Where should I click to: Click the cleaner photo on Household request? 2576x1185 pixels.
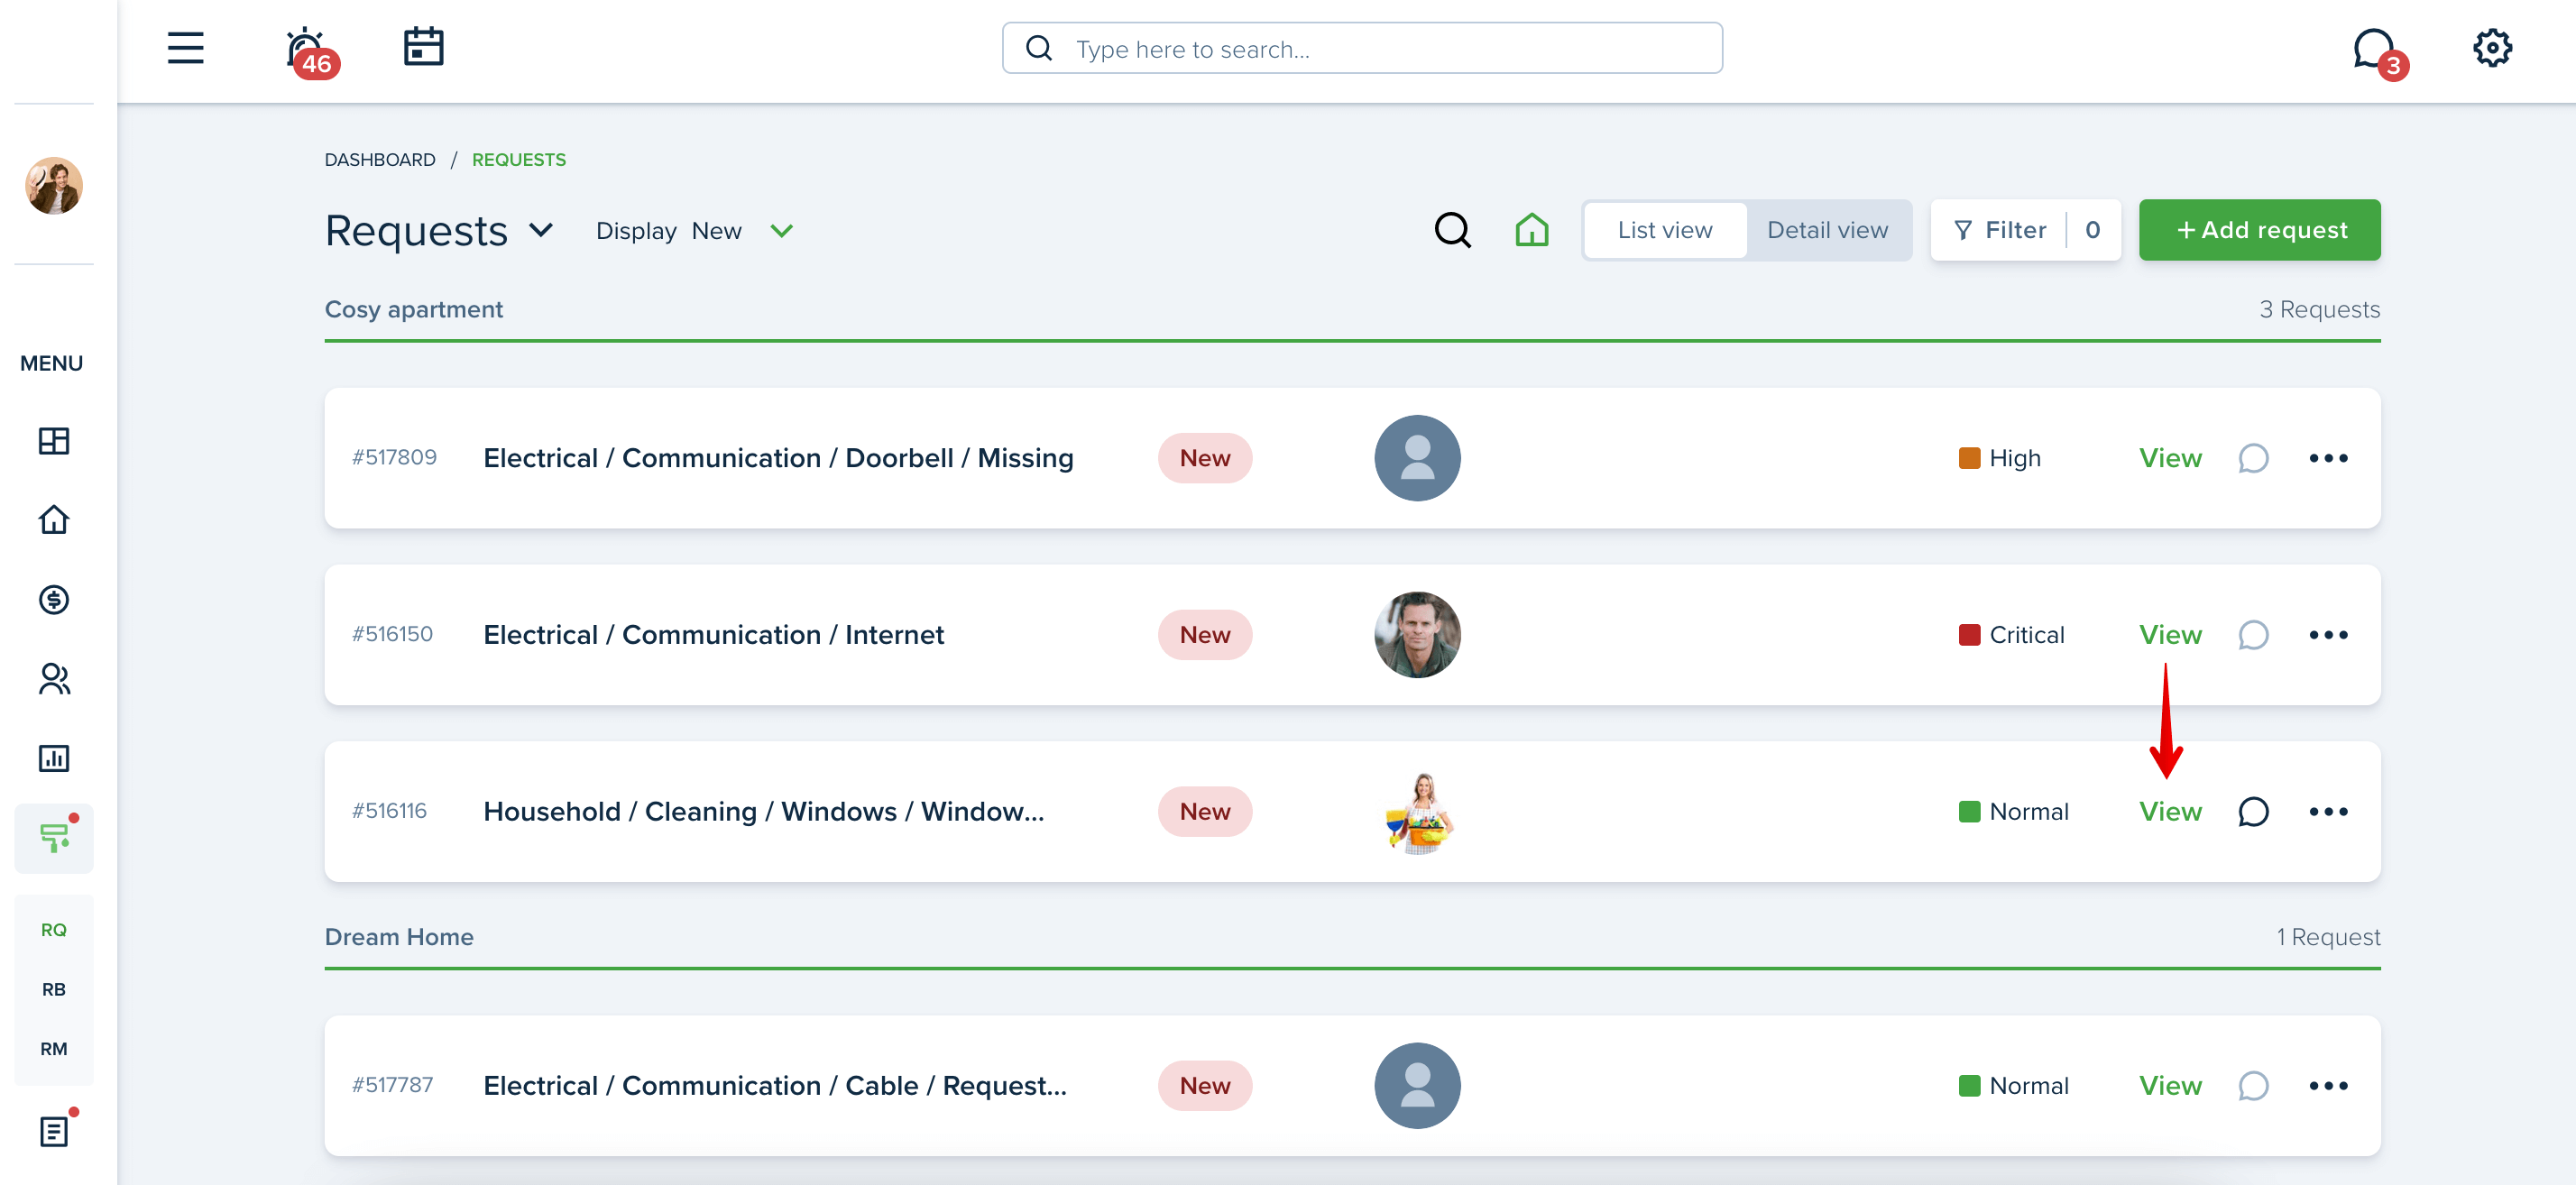coord(1419,812)
